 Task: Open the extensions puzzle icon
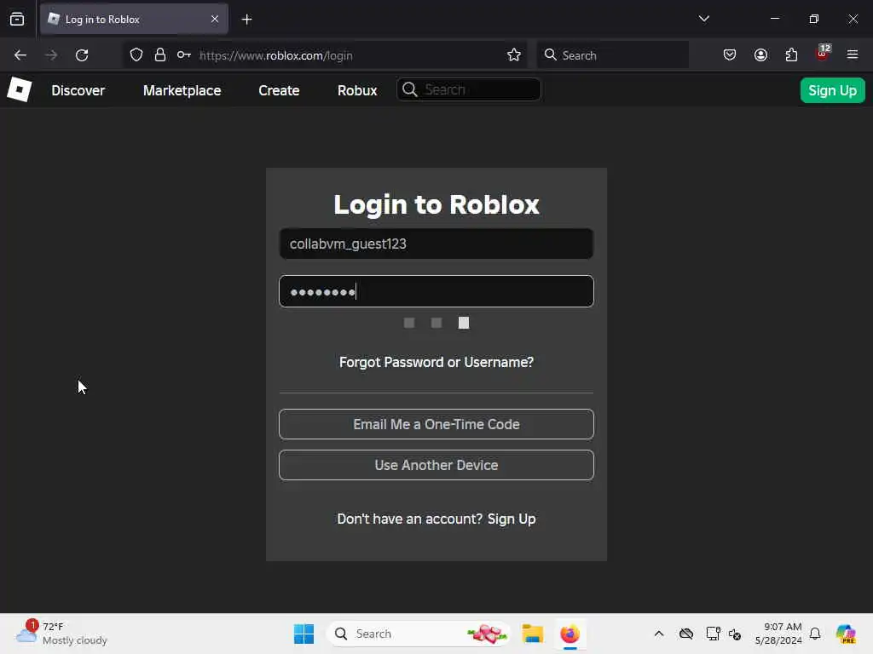[791, 55]
